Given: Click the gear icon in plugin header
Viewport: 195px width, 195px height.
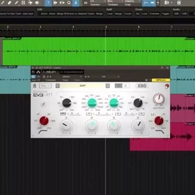Looking at the screenshot, I should 146,80.
